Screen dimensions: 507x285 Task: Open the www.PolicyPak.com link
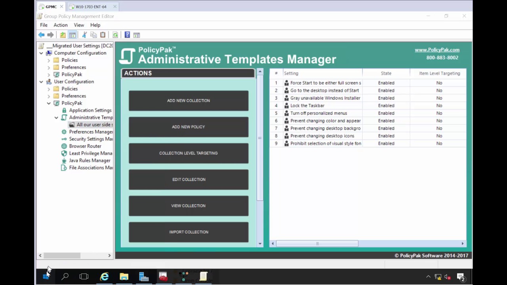[x=437, y=50]
